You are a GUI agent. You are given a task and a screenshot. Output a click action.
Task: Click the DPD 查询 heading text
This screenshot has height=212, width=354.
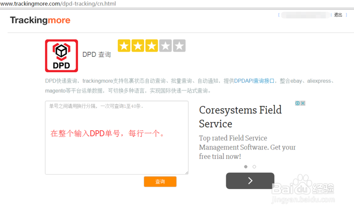tap(96, 54)
